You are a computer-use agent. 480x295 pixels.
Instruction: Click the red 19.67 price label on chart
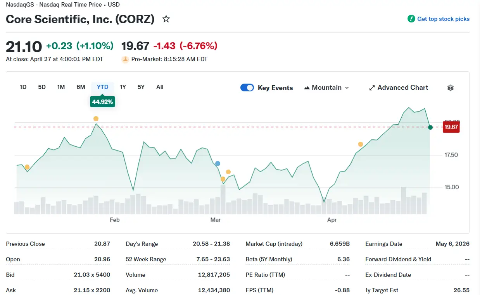coord(451,127)
